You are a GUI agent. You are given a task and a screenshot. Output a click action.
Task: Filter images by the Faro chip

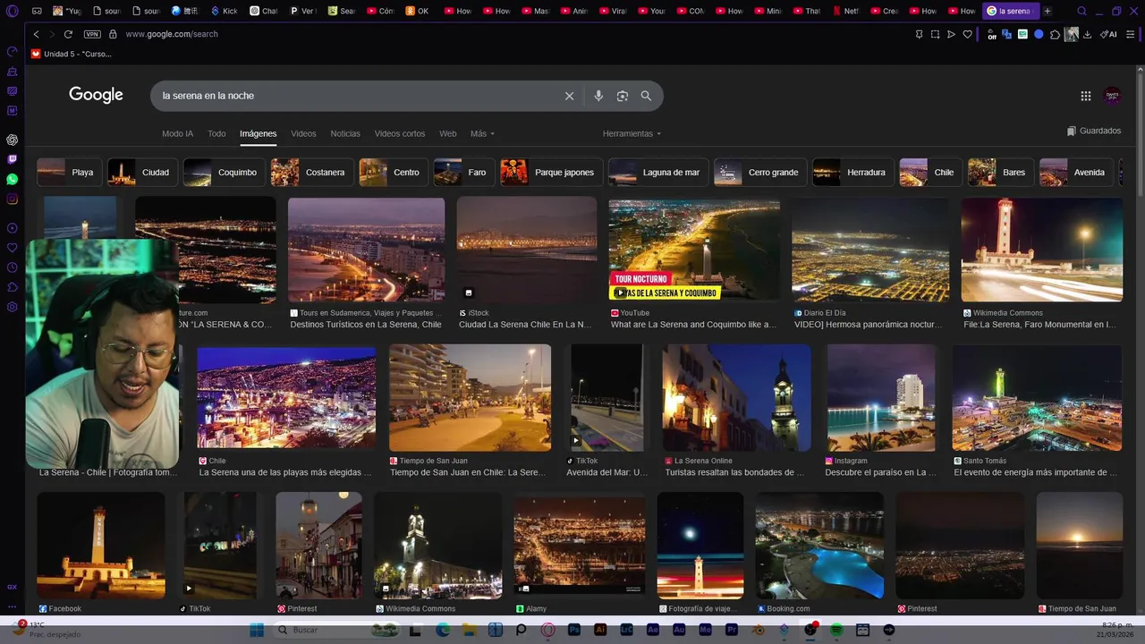click(463, 172)
